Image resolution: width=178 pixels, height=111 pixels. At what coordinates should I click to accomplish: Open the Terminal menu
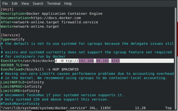[x=54, y=4]
